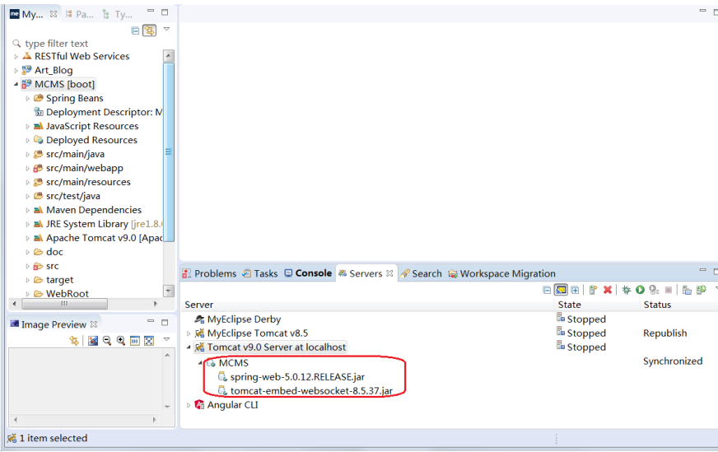Delete selected server with red X
Image resolution: width=718 pixels, height=452 pixels.
pos(608,290)
